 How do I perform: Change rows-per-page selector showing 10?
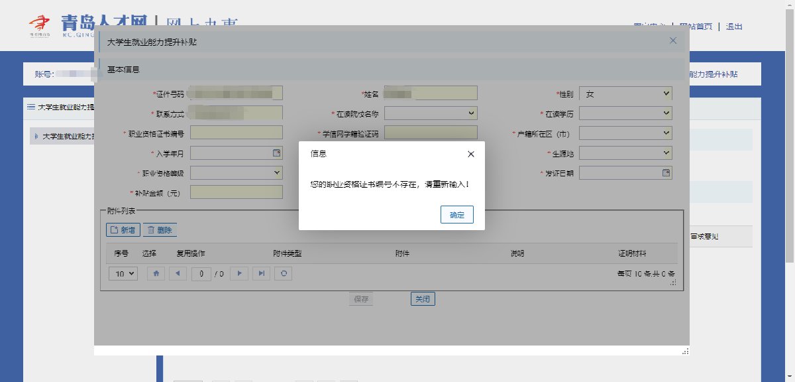[123, 273]
